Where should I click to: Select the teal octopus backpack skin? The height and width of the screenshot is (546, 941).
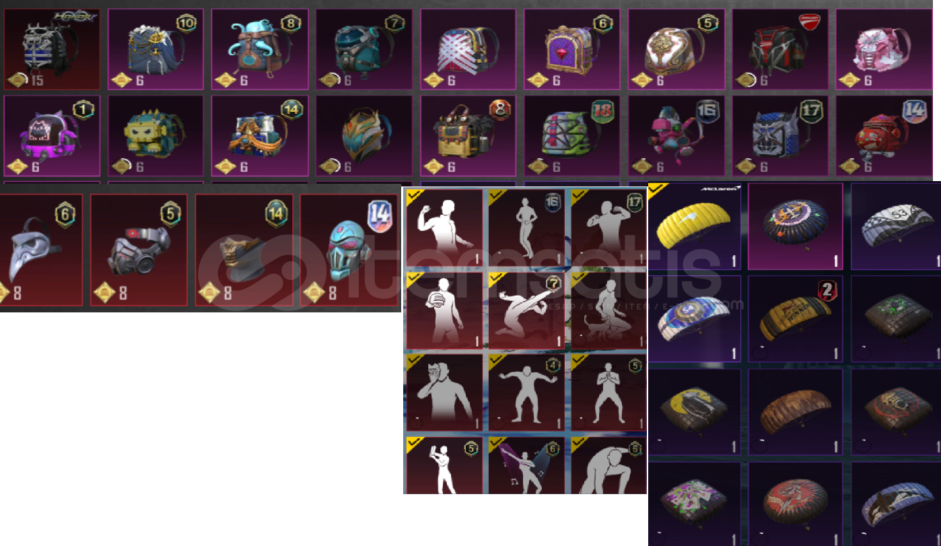[260, 49]
